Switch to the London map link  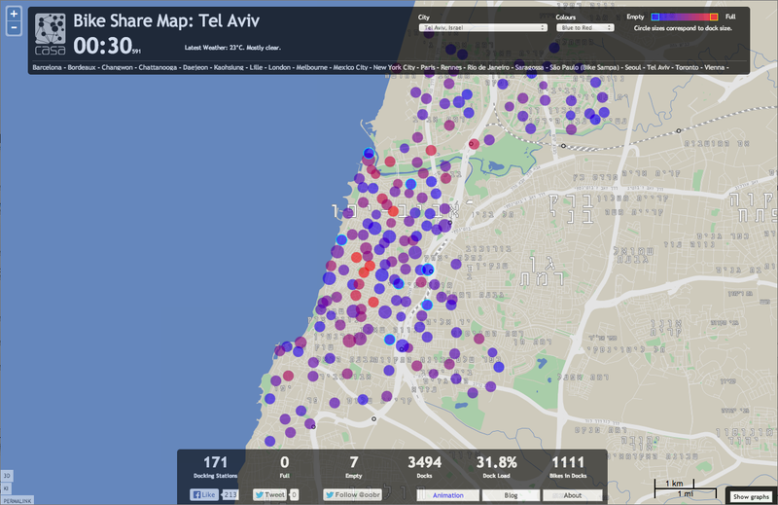[x=279, y=67]
